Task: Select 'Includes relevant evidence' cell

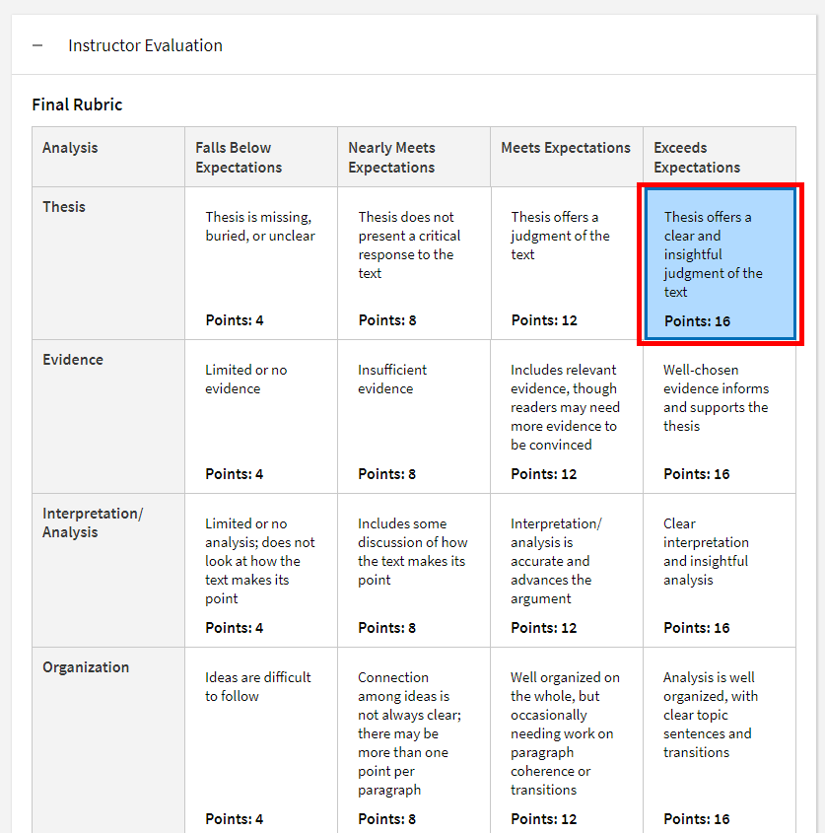Action: 567,416
